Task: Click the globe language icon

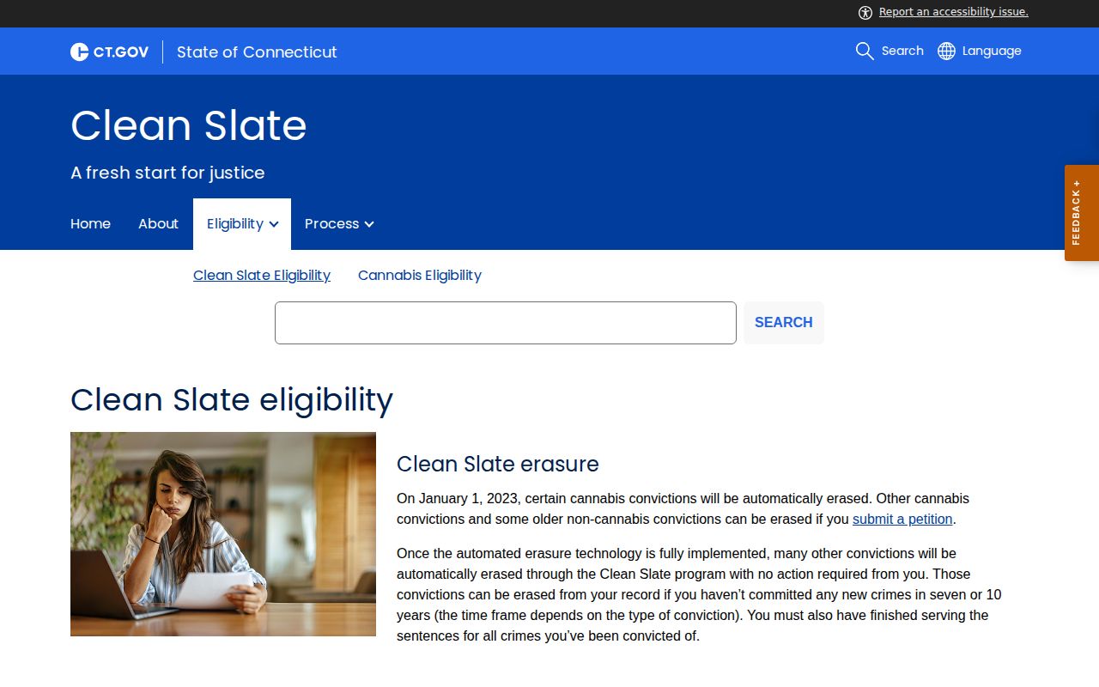Action: point(946,51)
